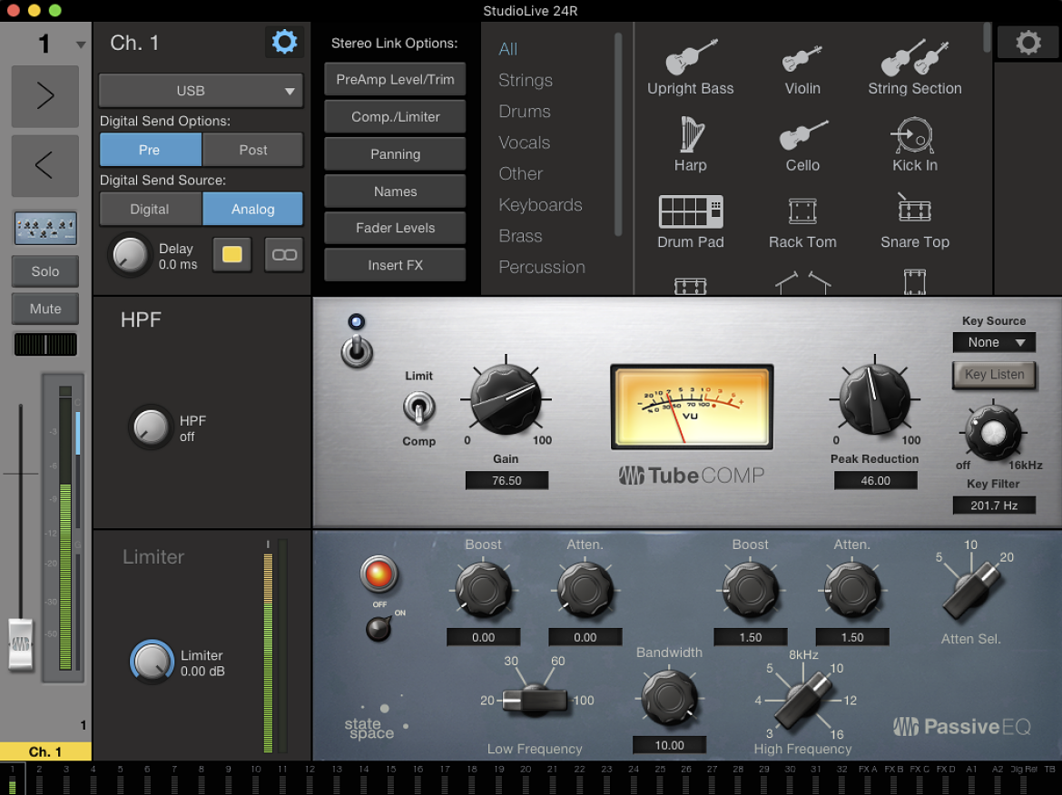Click the Low Frequency selector slider
1062x795 pixels.
(535, 701)
